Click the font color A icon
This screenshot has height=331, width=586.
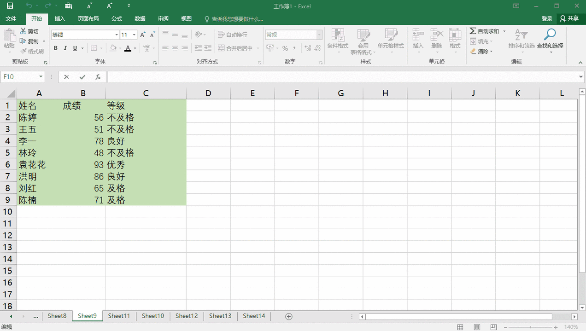point(128,48)
